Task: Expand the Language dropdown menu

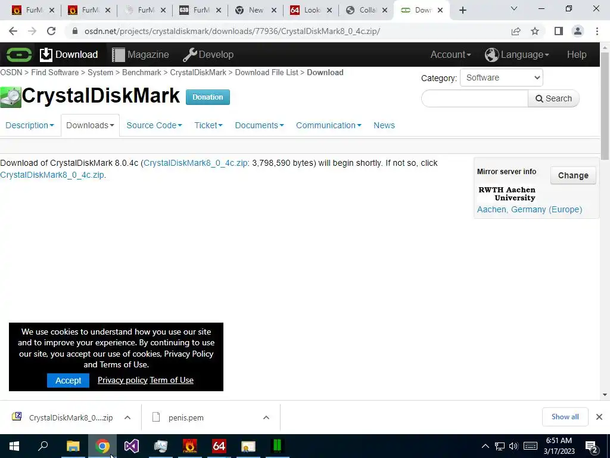Action: [x=517, y=54]
